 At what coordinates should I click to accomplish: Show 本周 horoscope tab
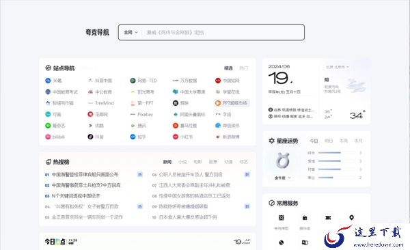click(x=344, y=141)
